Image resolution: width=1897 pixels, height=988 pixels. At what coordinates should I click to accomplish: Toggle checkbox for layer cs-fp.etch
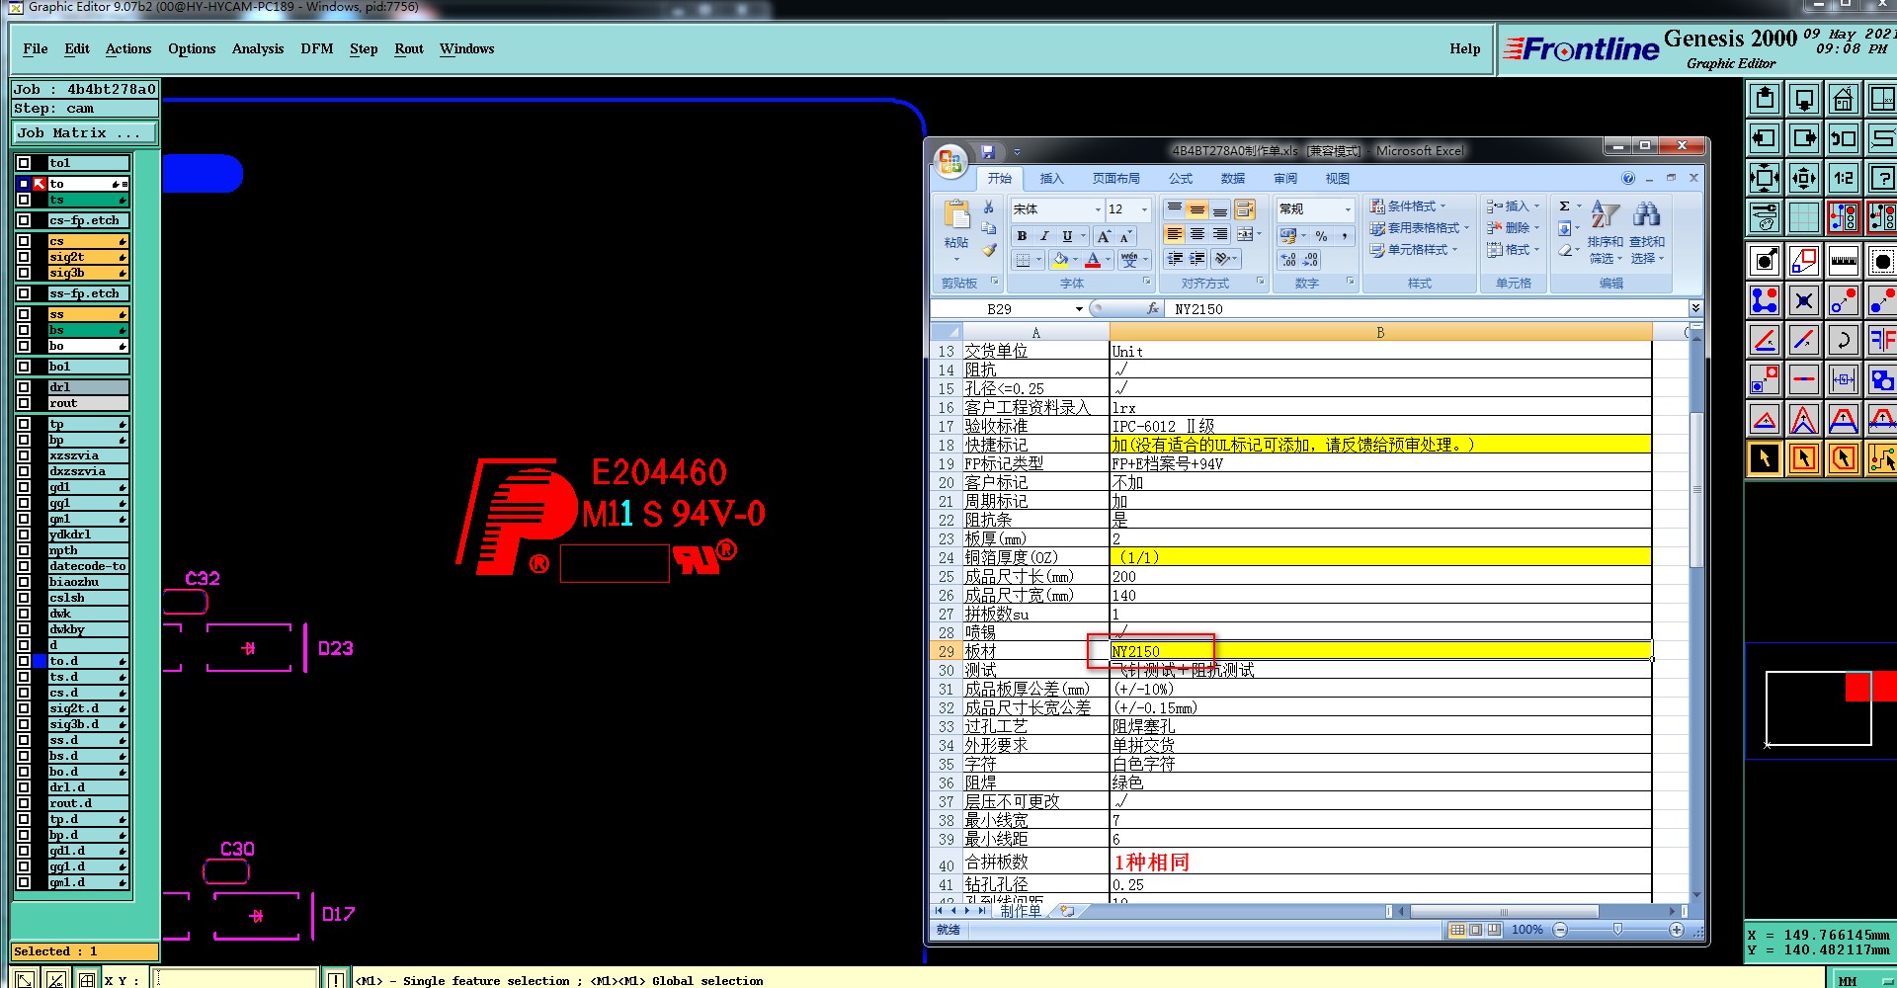click(24, 220)
